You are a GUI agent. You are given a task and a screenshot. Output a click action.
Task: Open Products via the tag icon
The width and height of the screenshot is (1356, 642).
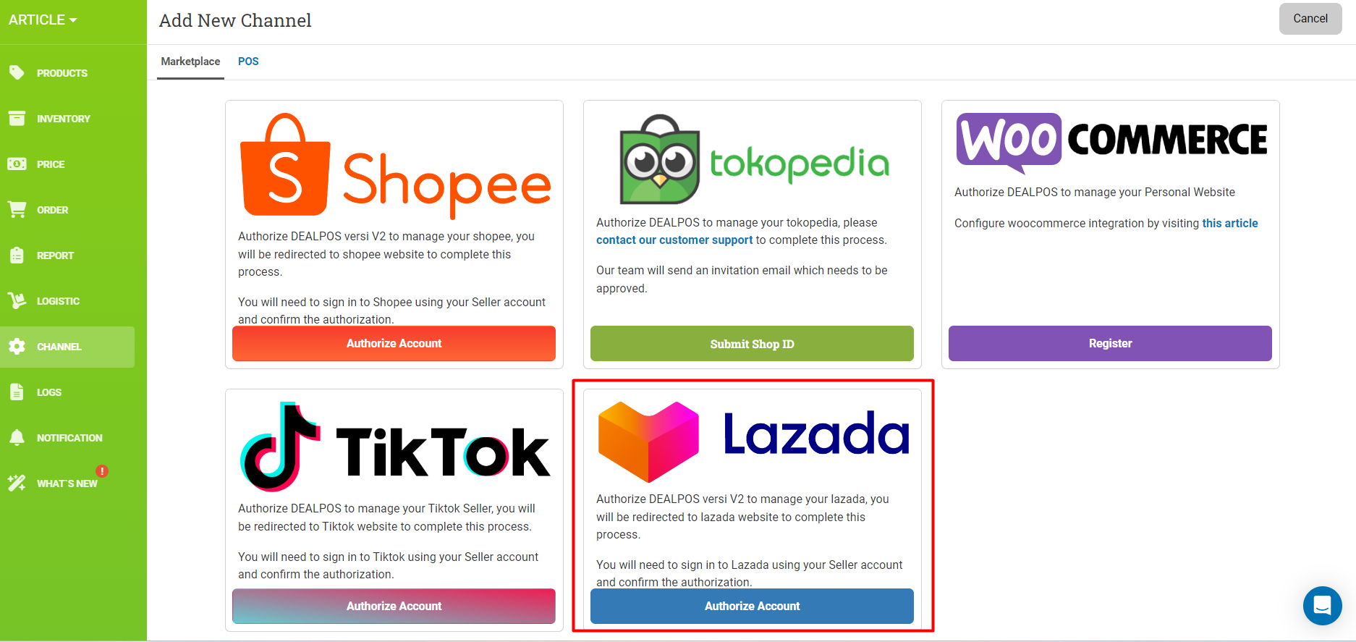(17, 72)
